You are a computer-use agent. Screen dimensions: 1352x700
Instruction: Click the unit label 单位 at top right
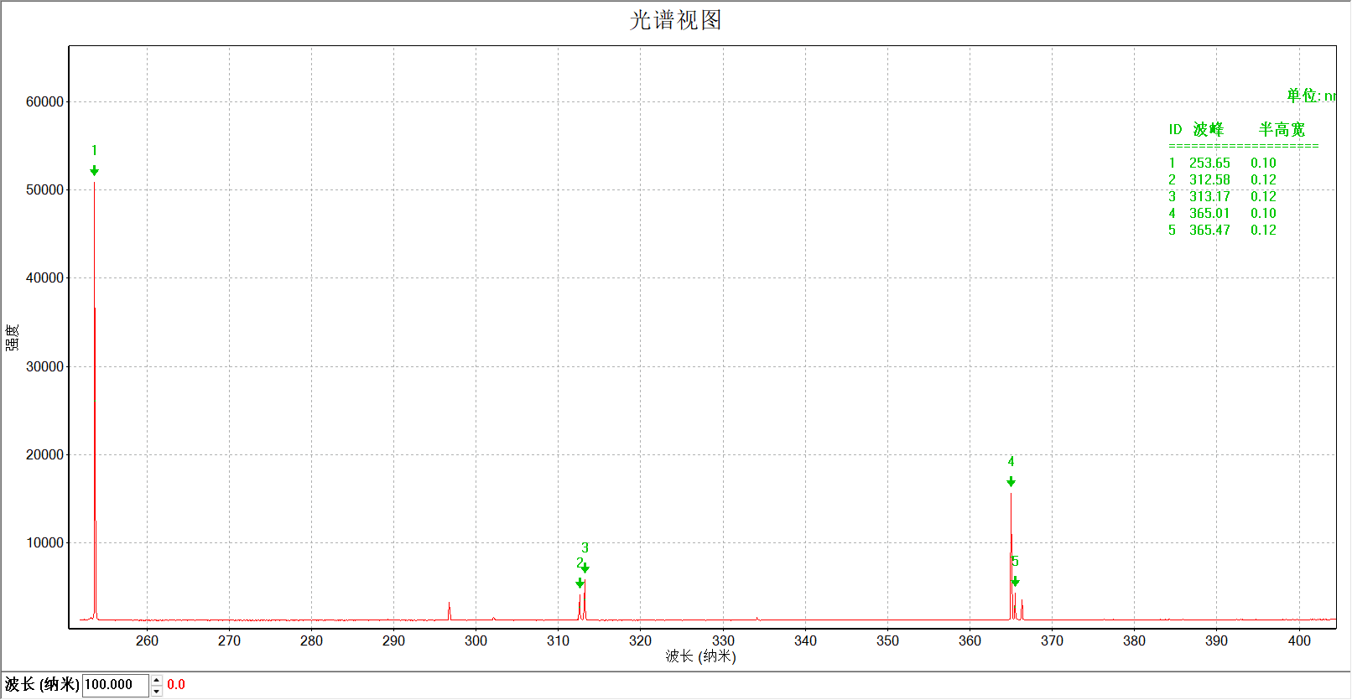click(1311, 96)
